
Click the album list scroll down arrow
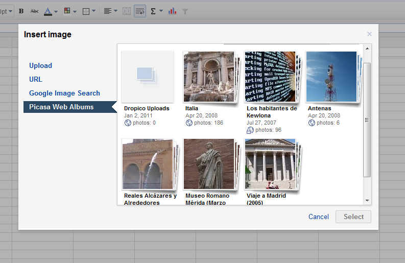[367, 201]
